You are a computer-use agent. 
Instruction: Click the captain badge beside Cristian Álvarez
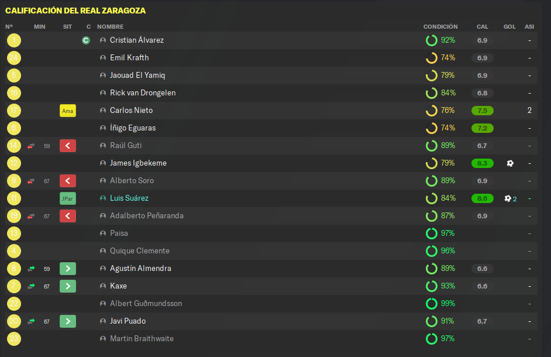tap(86, 40)
